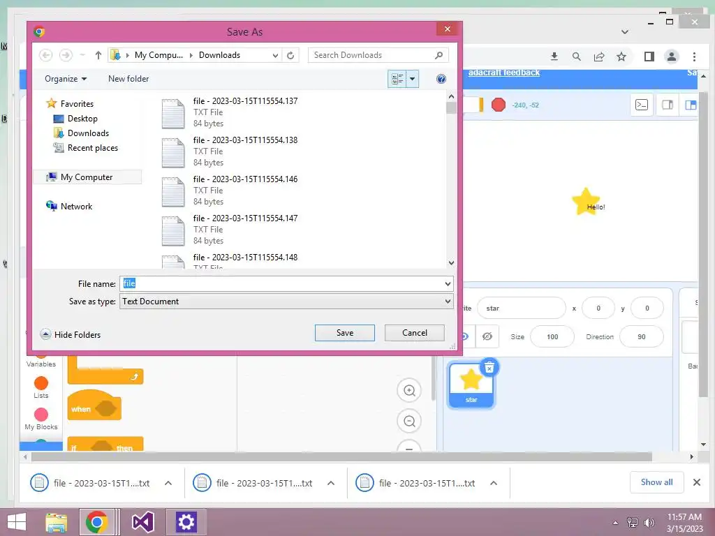Click the Cancel button
715x536 pixels.
(x=415, y=333)
